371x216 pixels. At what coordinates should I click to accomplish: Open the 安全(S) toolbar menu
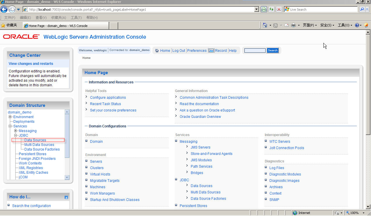coord(327,25)
